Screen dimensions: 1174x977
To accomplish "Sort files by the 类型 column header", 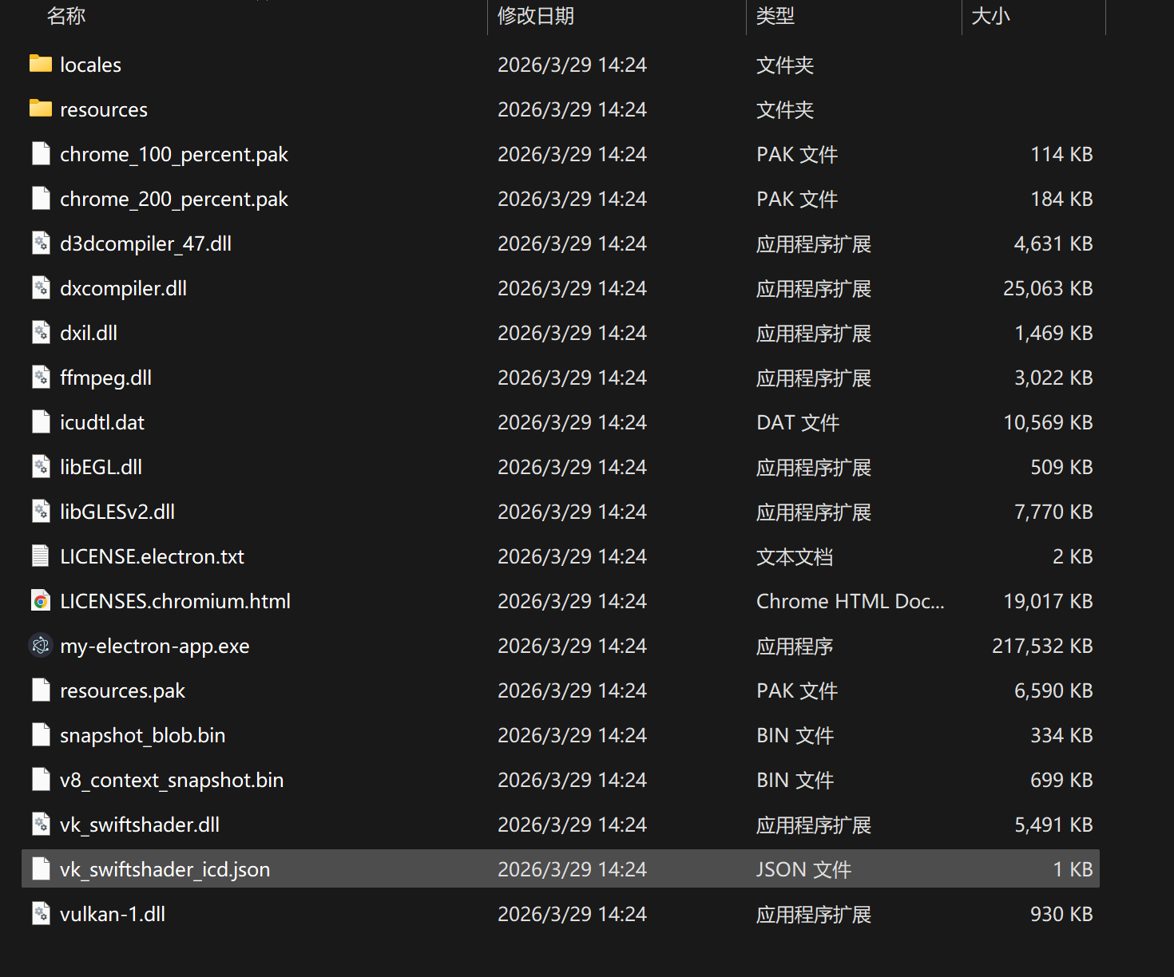I will pyautogui.click(x=775, y=16).
